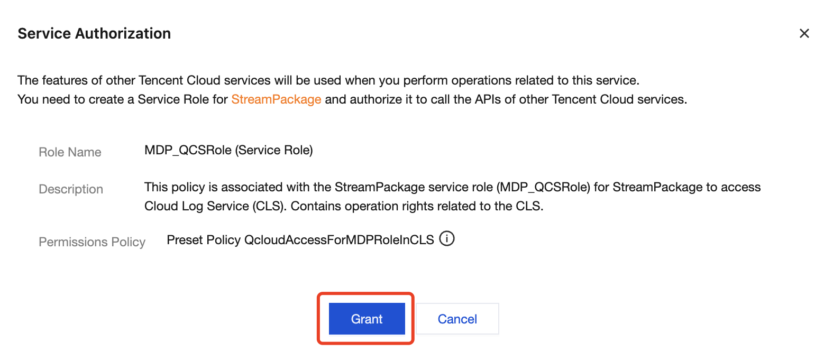The image size is (824, 352).
Task: Click the Role Name label
Action: [70, 152]
